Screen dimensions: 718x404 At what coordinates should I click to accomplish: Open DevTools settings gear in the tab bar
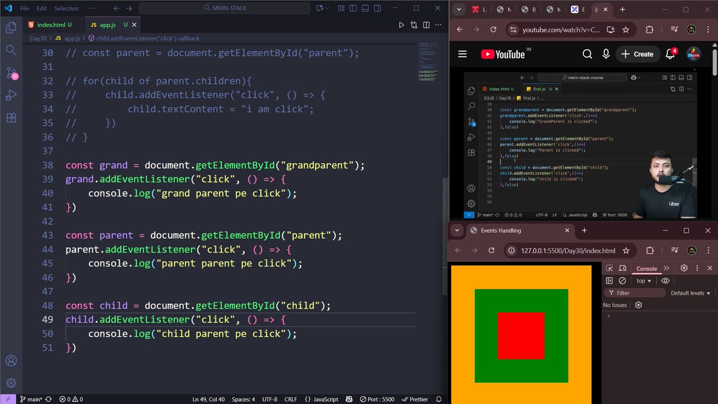pyautogui.click(x=684, y=268)
